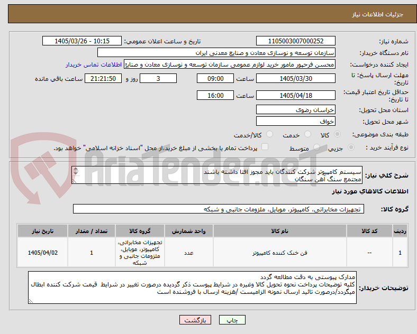This screenshot has height=334, width=417.
Task: Click the نام دستگاه خریدار field
Action: tap(216, 52)
